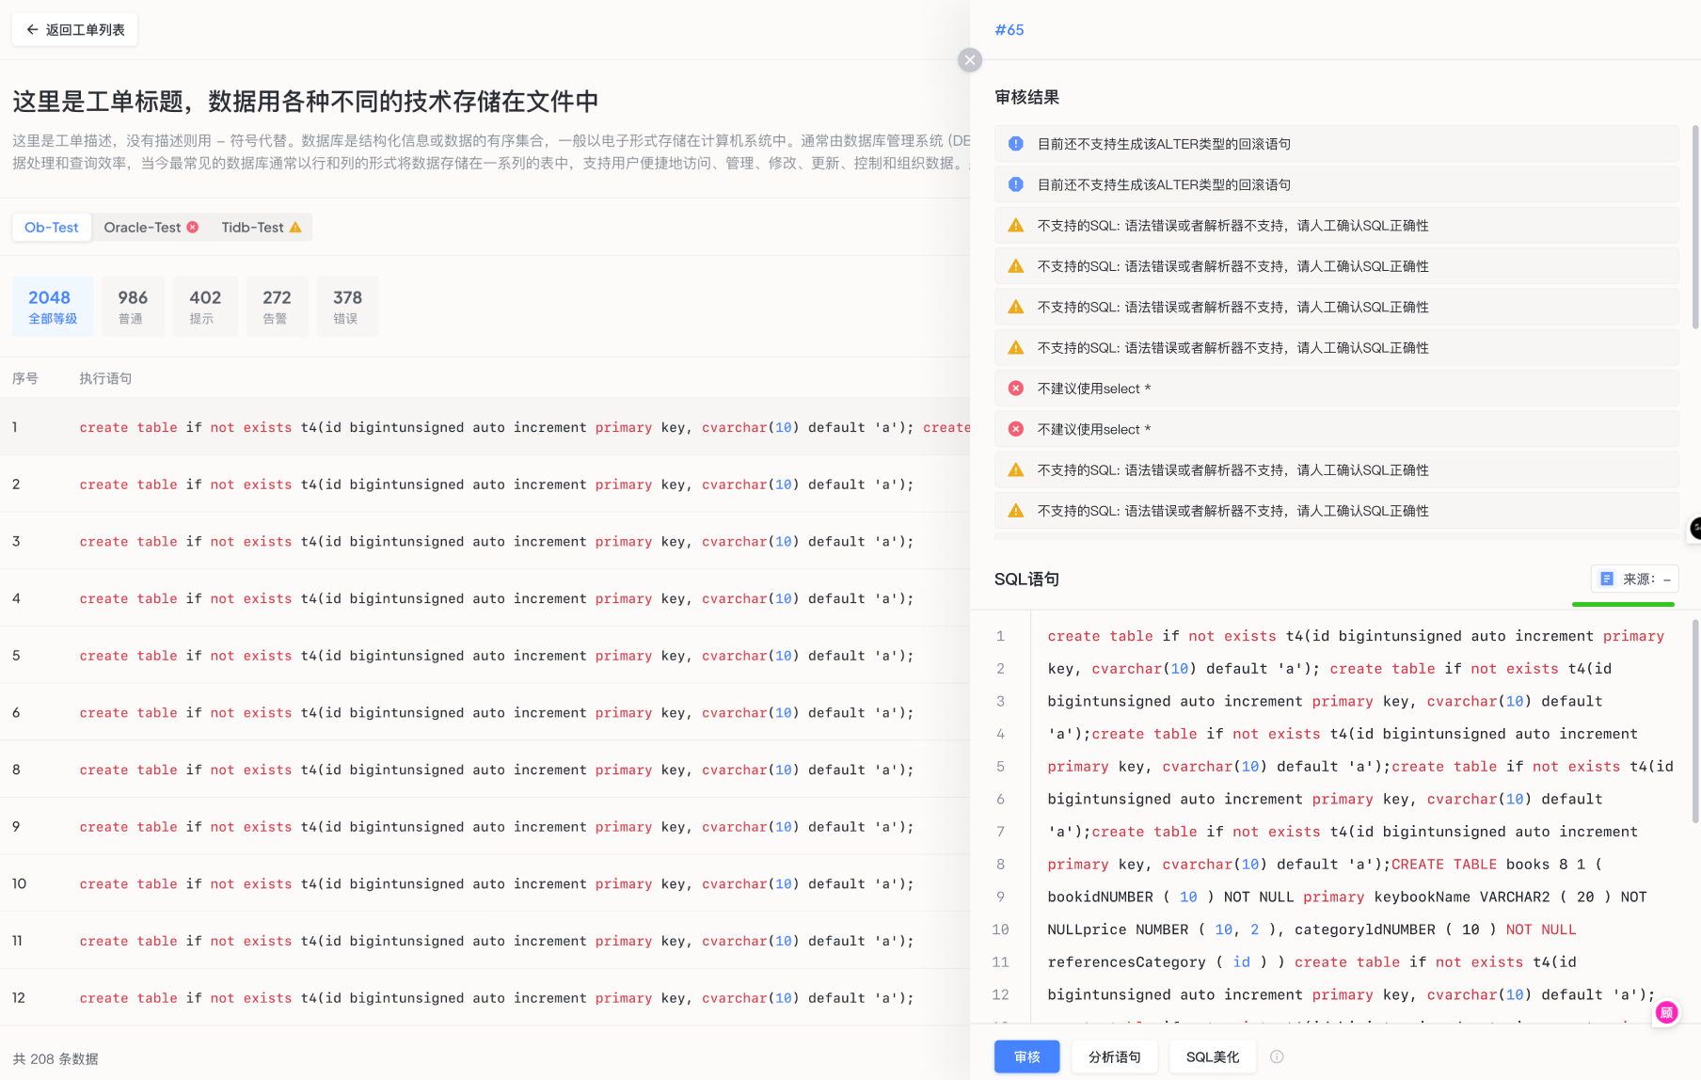
Task: Select the Ob-Test tab
Action: (x=51, y=226)
